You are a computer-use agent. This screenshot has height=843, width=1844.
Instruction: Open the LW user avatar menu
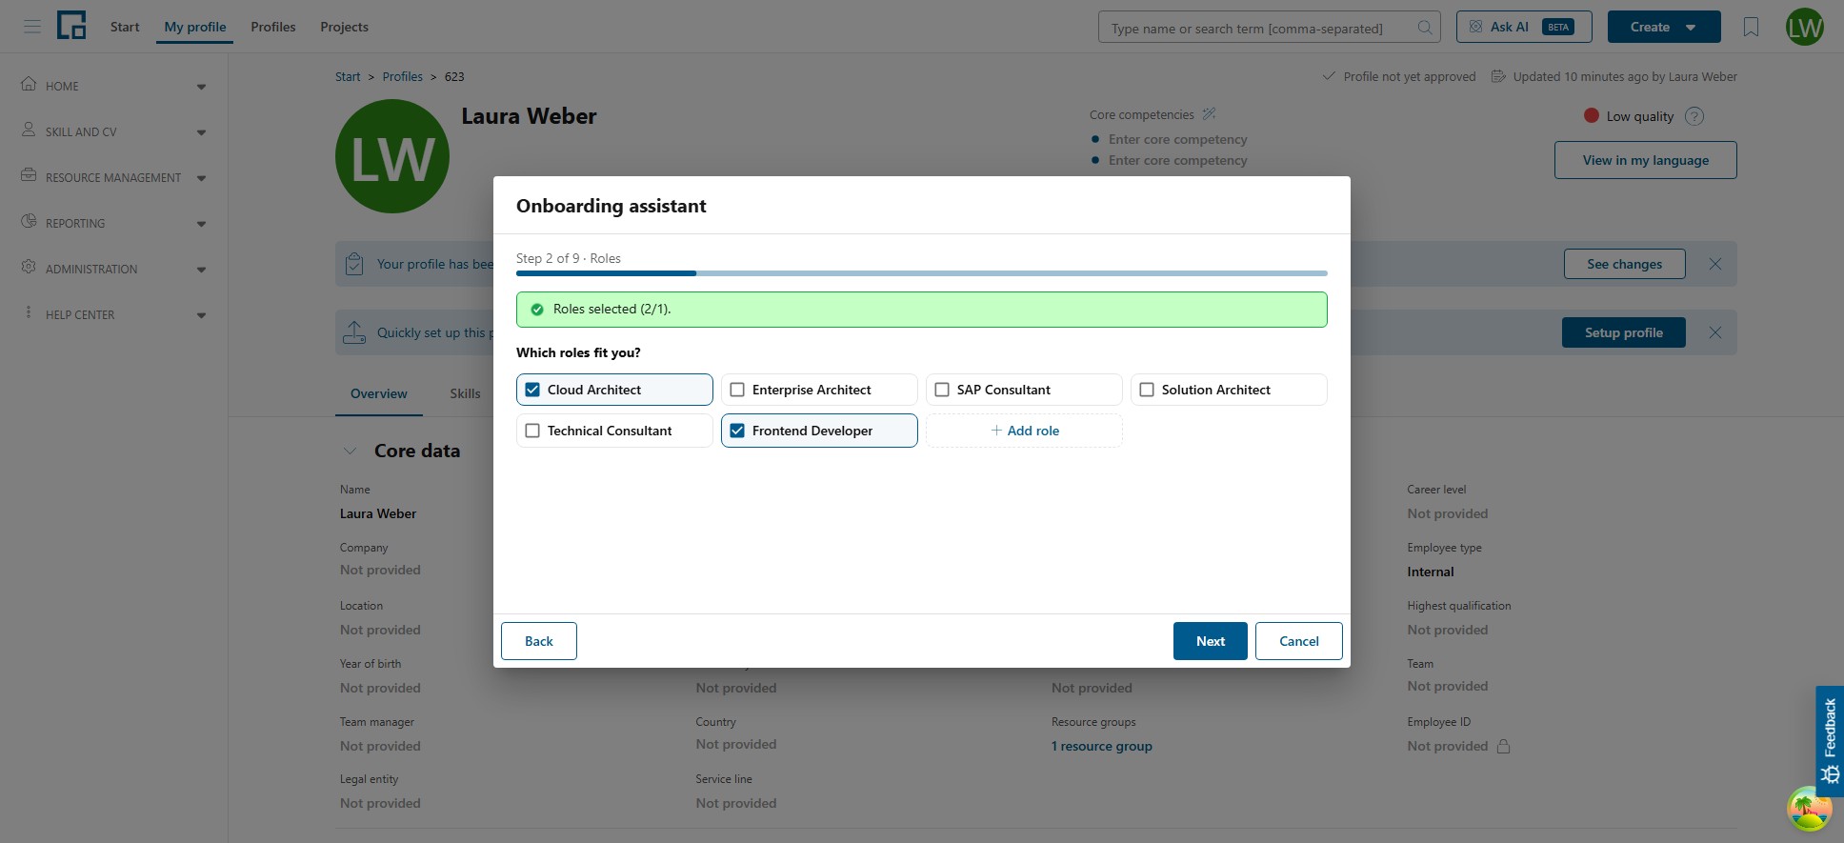coord(1805,27)
